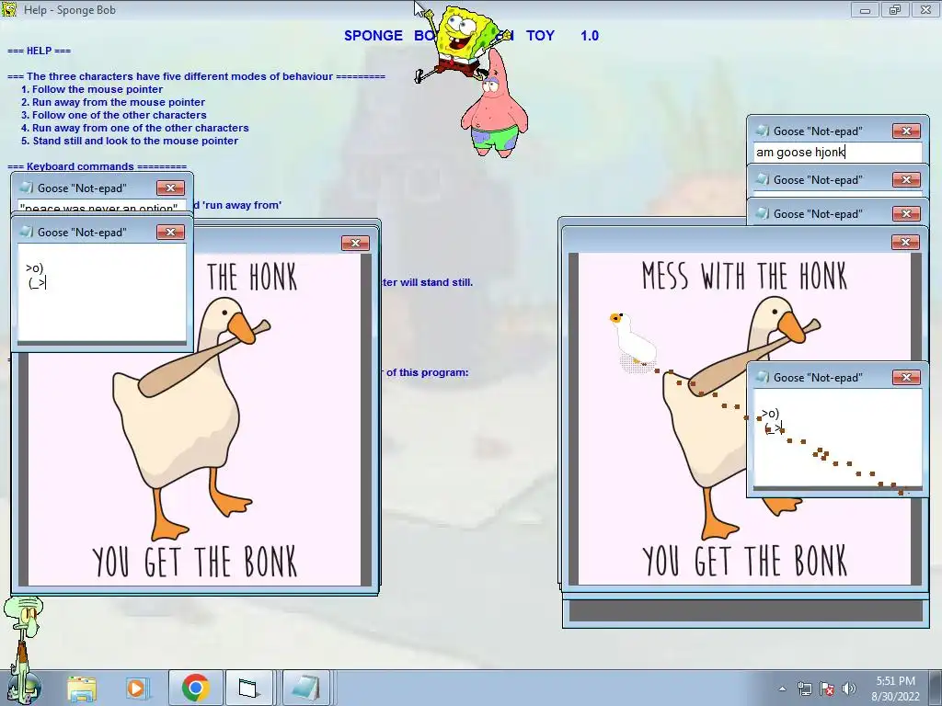Close the Help - Sponge Bob window
The height and width of the screenshot is (706, 942).
click(x=925, y=9)
